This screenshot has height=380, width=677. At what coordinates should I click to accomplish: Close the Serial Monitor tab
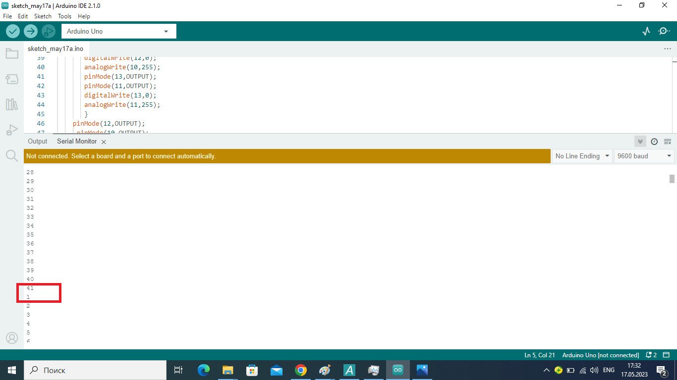tap(104, 142)
